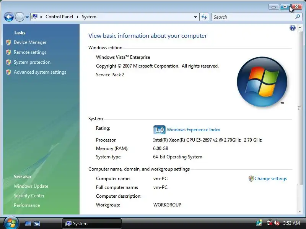Click the Windows Vista logo orb image
Screen dimensions: 306x229
click(x=262, y=82)
